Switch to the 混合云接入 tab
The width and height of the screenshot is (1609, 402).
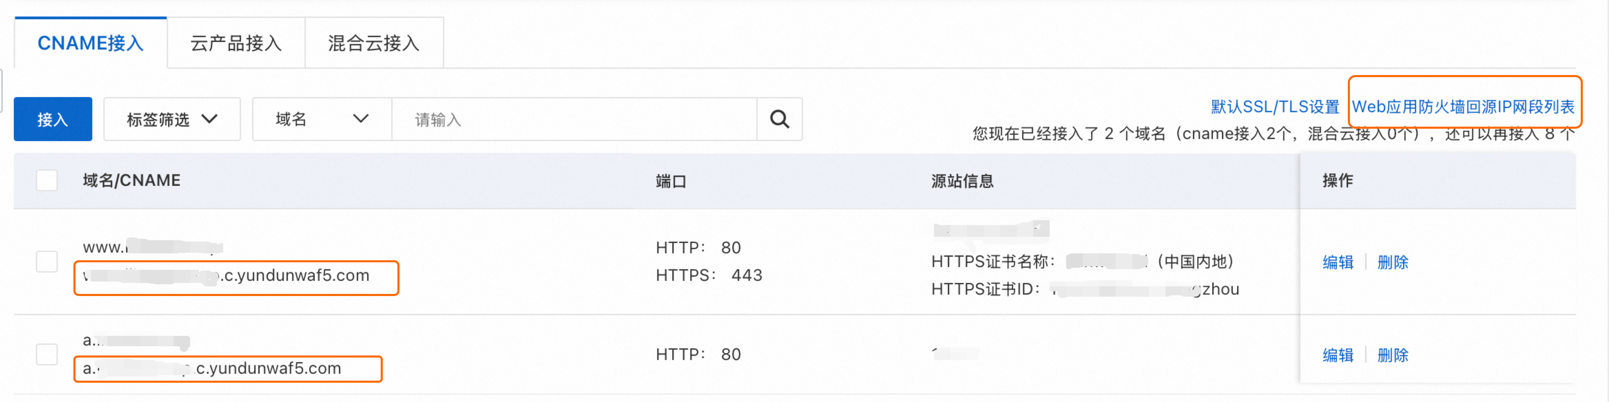(374, 43)
